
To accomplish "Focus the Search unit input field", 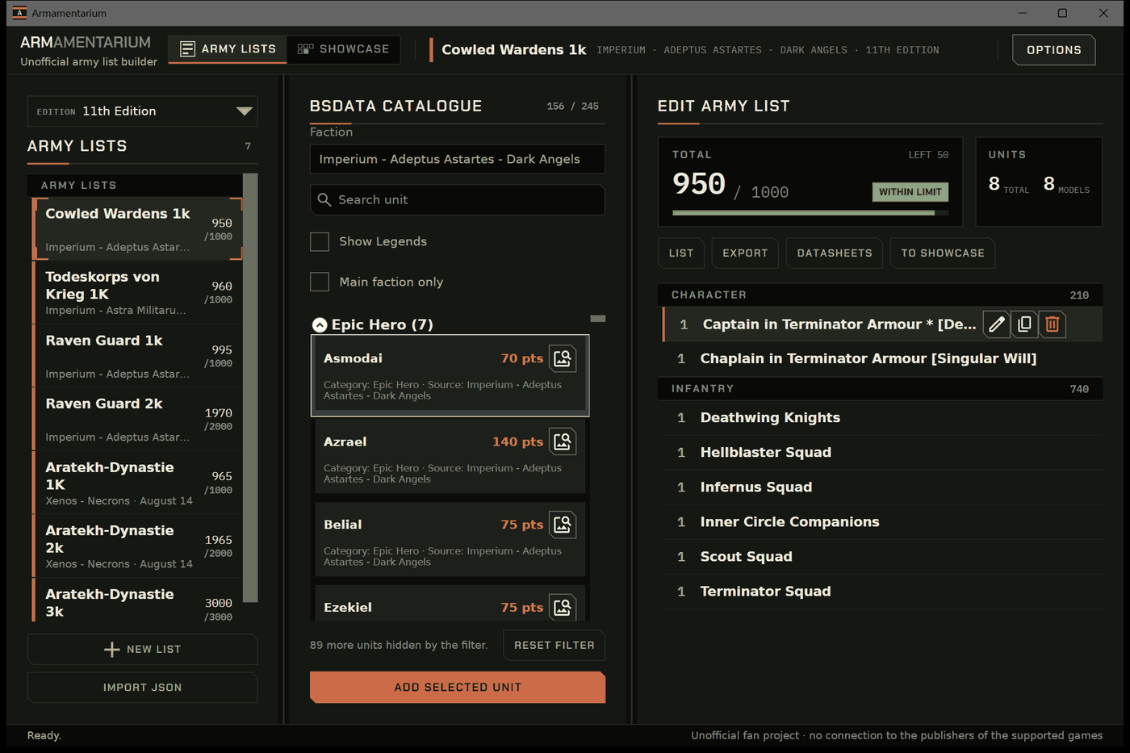I will (x=458, y=199).
